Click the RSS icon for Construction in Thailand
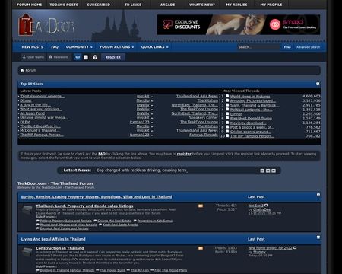Viewport: 342px width, 274px height. pos(201,248)
